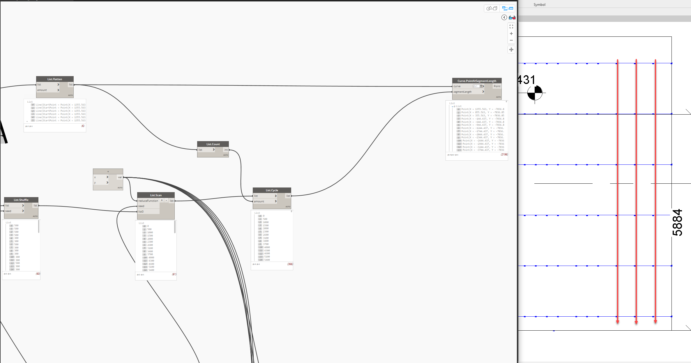691x363 pixels.
Task: Click the Point output port
Action: tap(497, 86)
